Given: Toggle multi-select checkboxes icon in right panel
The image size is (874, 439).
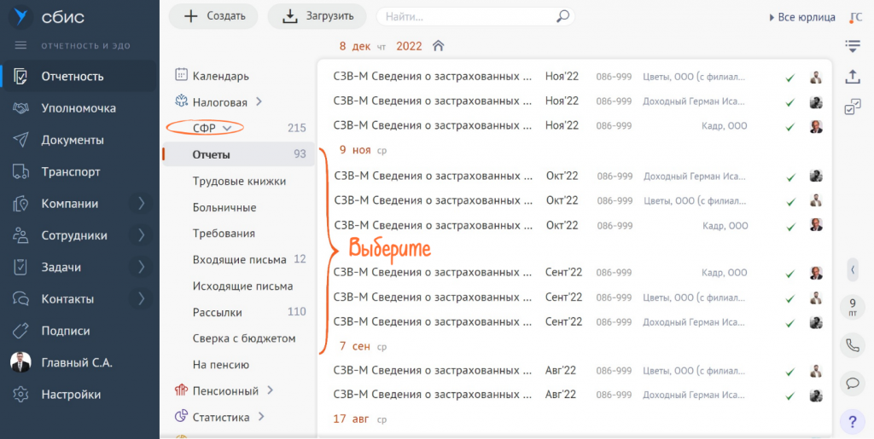Looking at the screenshot, I should (852, 107).
